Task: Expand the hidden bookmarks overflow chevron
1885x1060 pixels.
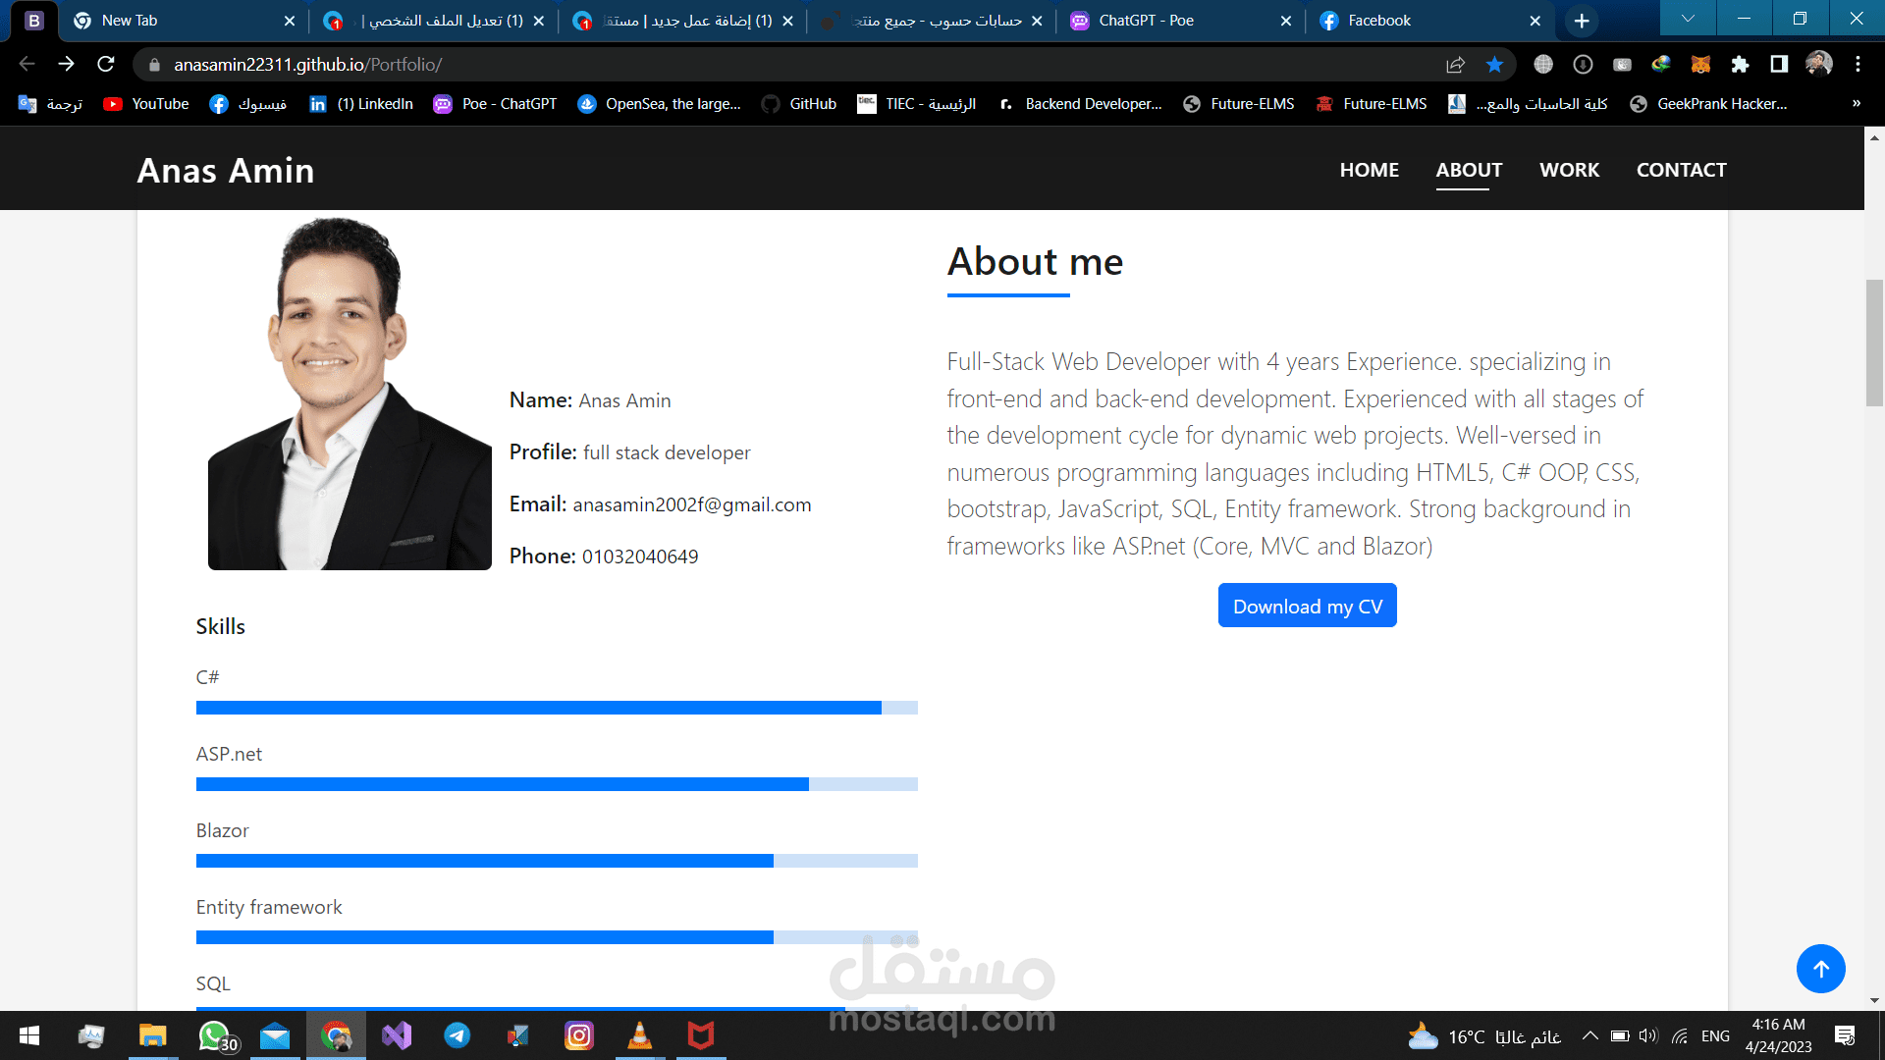Action: [x=1856, y=104]
